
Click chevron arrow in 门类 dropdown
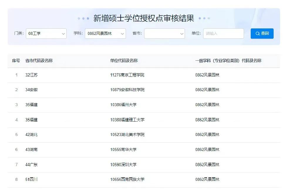point(63,34)
